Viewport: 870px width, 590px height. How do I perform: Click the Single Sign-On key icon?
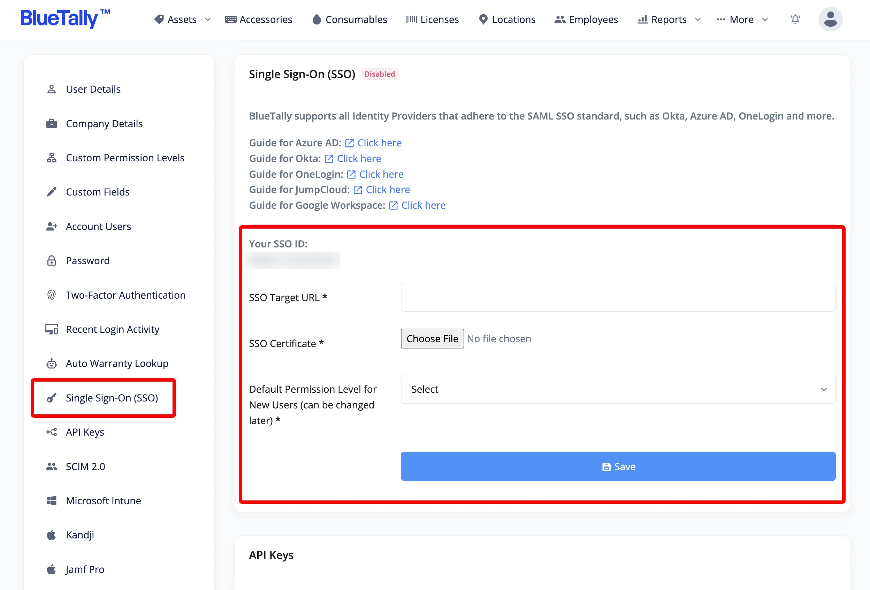(x=52, y=398)
